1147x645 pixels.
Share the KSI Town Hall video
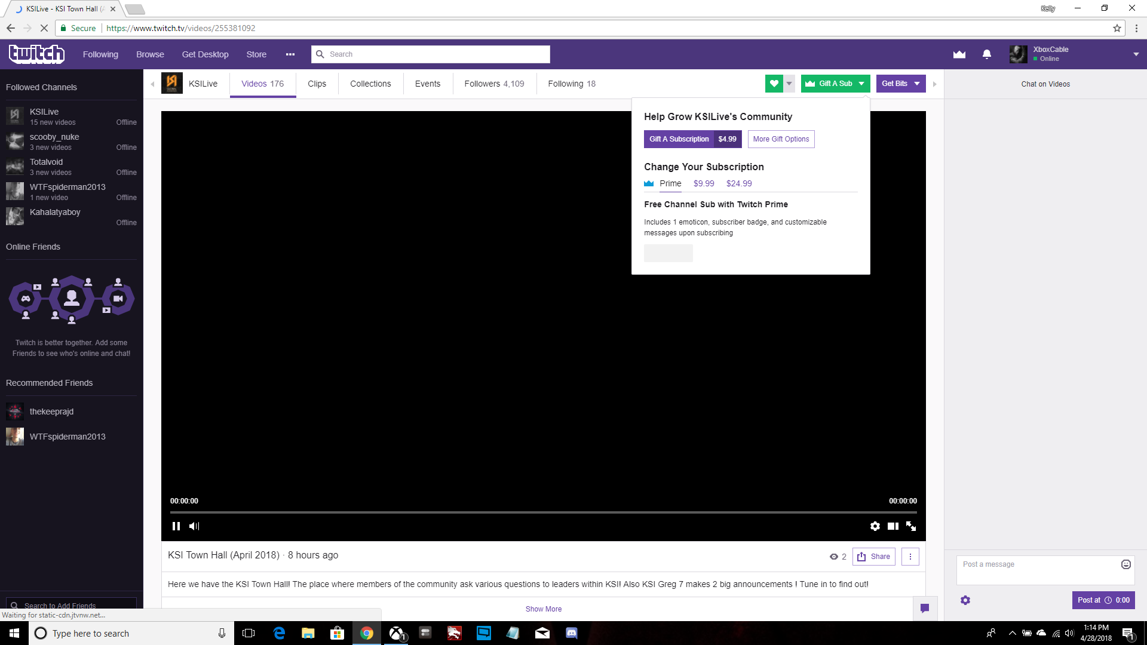(x=874, y=557)
